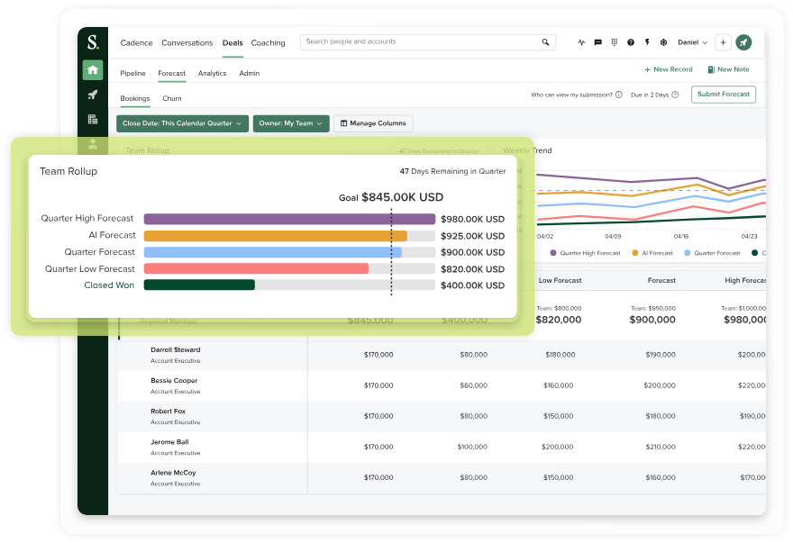The width and height of the screenshot is (793, 543).
Task: Click the info icon beside submission question
Action: point(618,95)
